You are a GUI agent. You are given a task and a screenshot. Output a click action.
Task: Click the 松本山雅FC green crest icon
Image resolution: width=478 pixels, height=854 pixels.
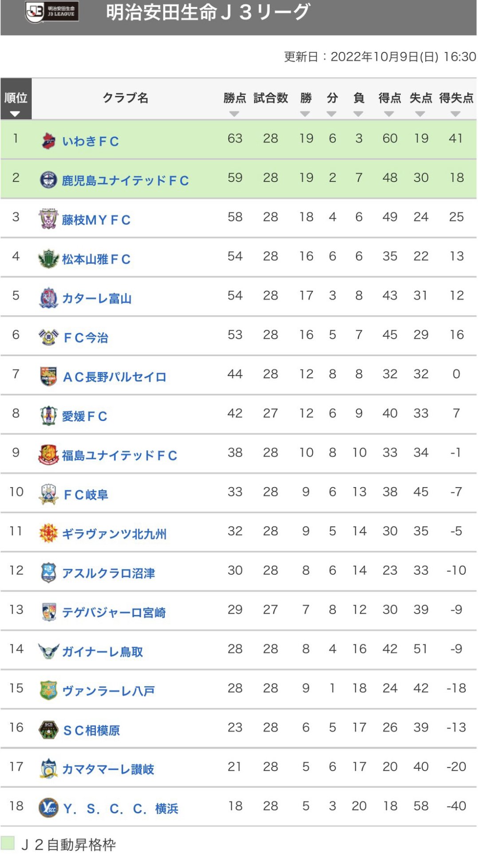(x=48, y=258)
